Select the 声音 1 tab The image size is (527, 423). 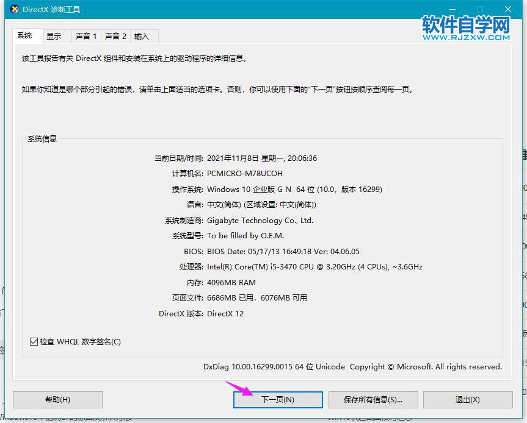[86, 37]
